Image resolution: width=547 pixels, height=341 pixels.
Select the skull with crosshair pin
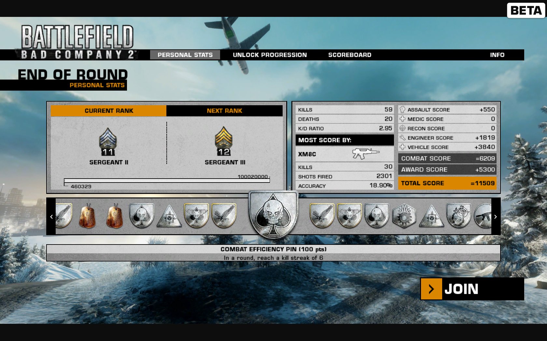point(459,216)
